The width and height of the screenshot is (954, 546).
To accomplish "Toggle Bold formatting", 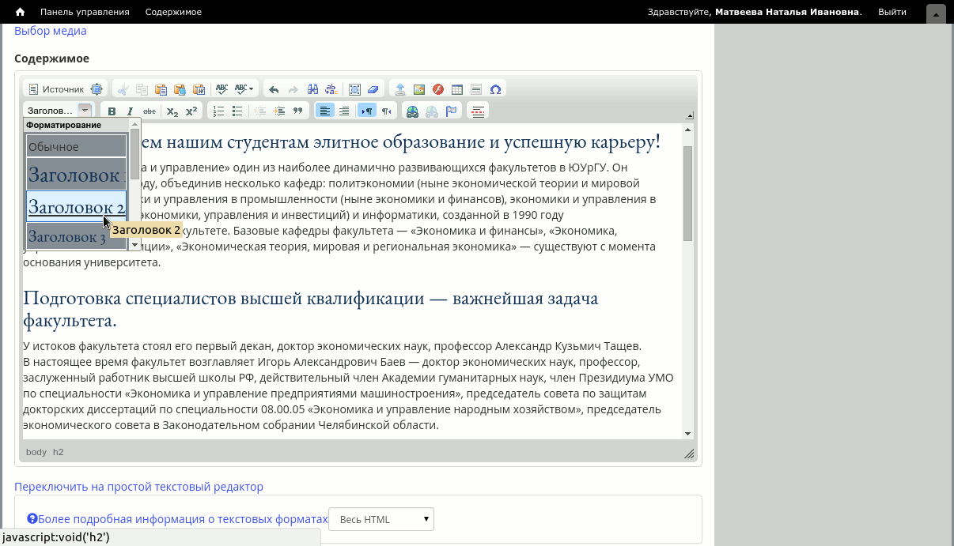I will [112, 111].
